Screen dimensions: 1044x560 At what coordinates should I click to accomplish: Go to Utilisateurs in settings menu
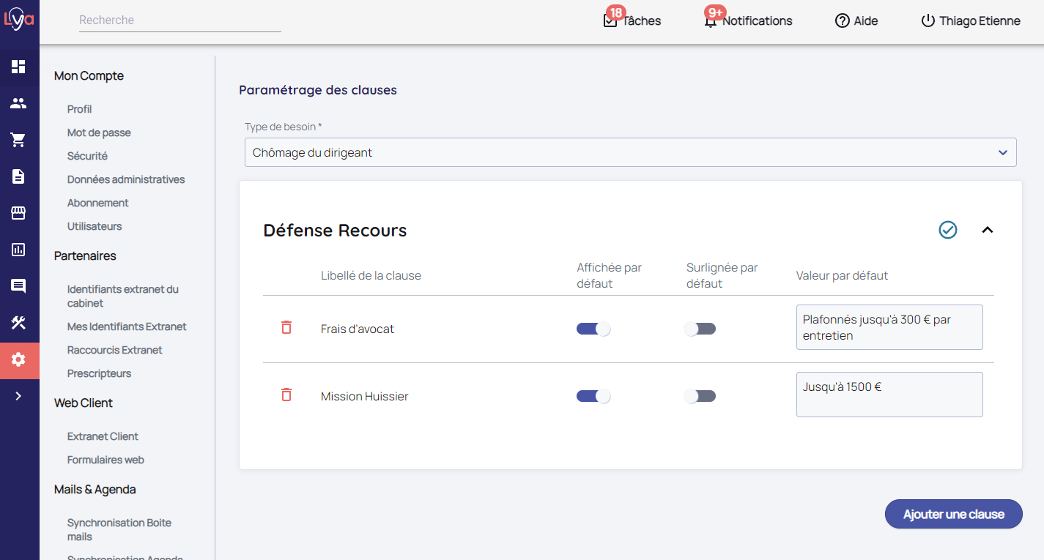[x=95, y=226]
